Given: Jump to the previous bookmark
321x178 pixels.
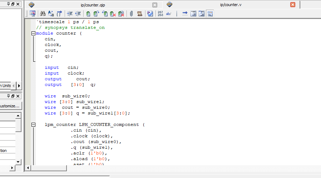Looking at the screenshot, I should pos(105,14).
